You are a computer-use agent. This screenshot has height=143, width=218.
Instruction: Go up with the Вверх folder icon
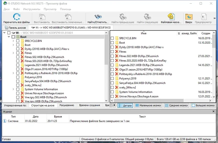[189, 17]
